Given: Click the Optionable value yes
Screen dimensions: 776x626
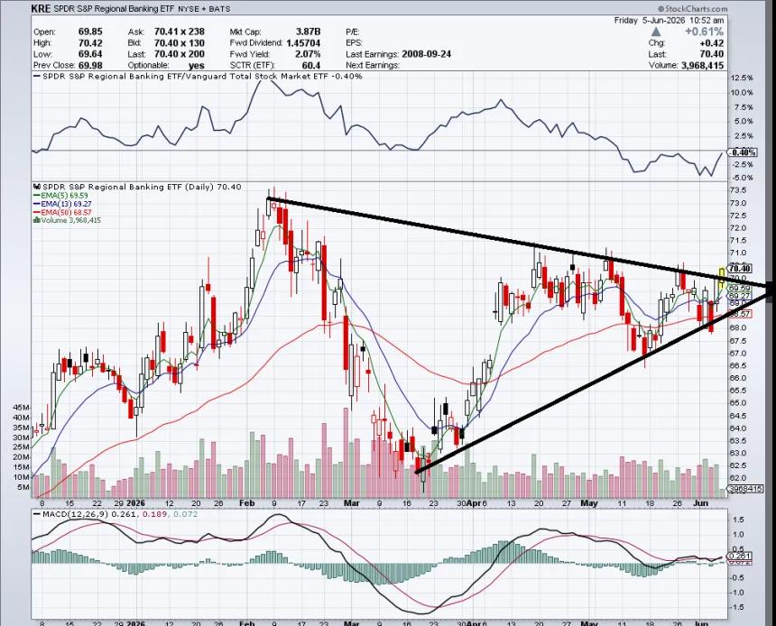Looking at the screenshot, I should tap(196, 65).
